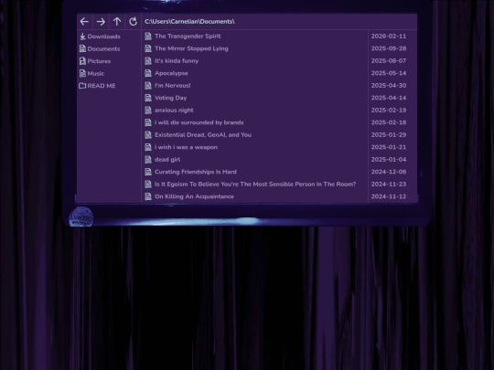Click the date 2025-04-30
Image resolution: width=494 pixels, height=370 pixels.
(389, 86)
